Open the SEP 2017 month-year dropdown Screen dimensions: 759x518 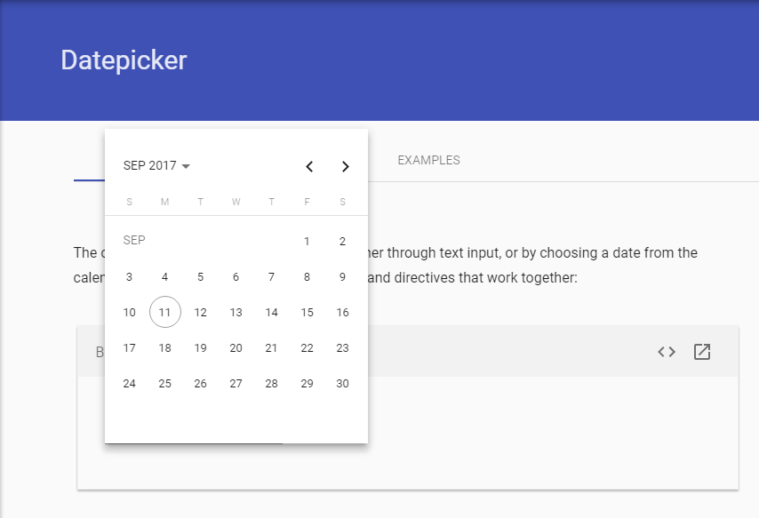coord(158,165)
